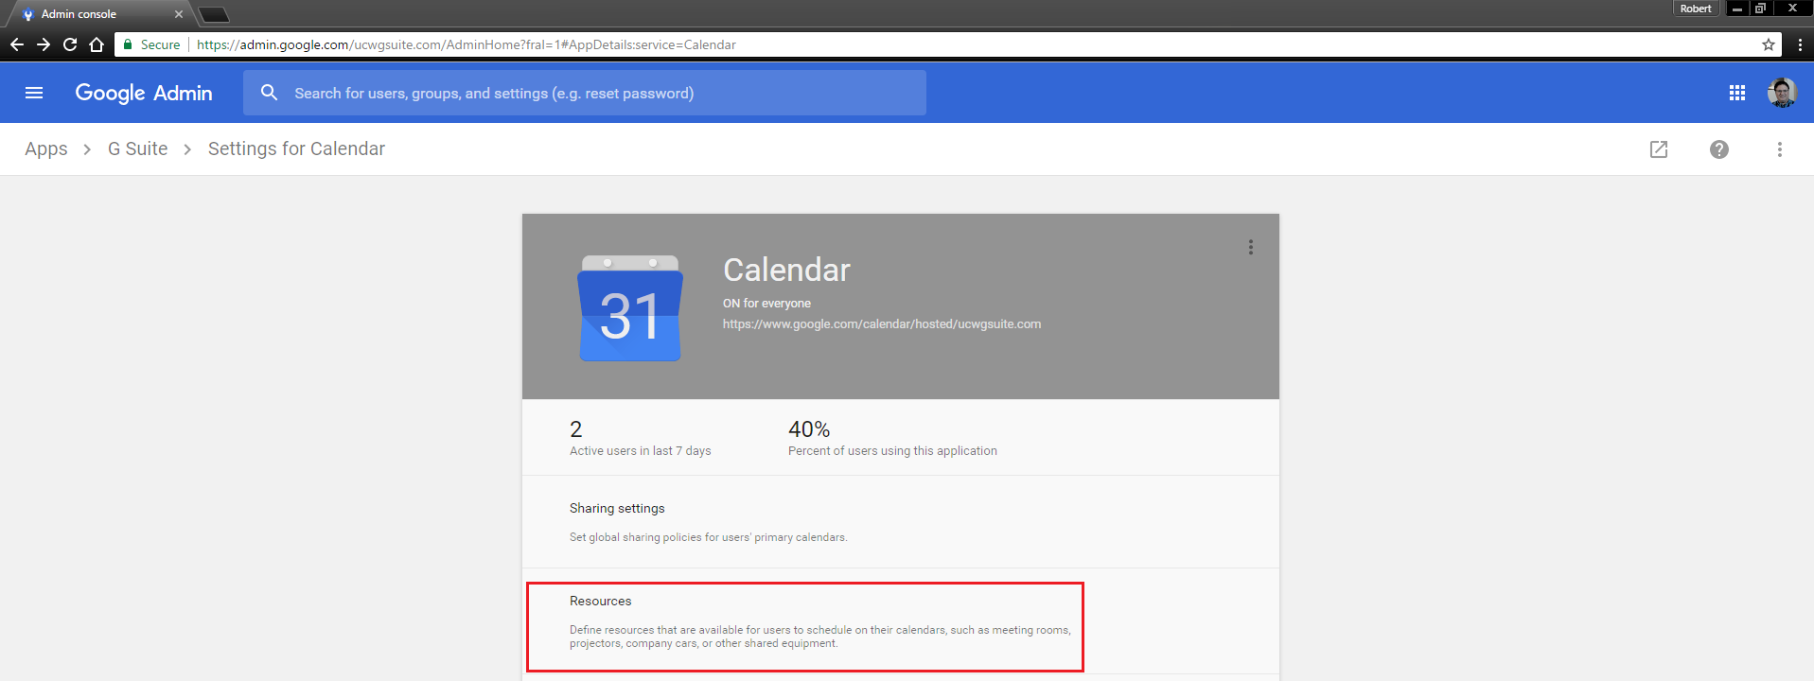This screenshot has height=681, width=1814.
Task: Go to G Suite breadcrumb
Action: coord(137,148)
